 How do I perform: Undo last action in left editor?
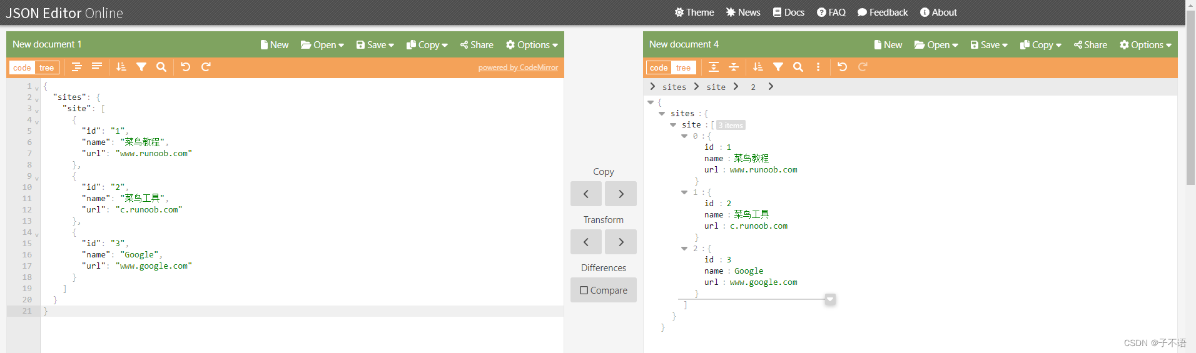coord(185,67)
